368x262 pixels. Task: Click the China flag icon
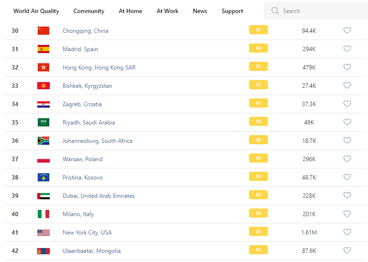pyautogui.click(x=44, y=30)
